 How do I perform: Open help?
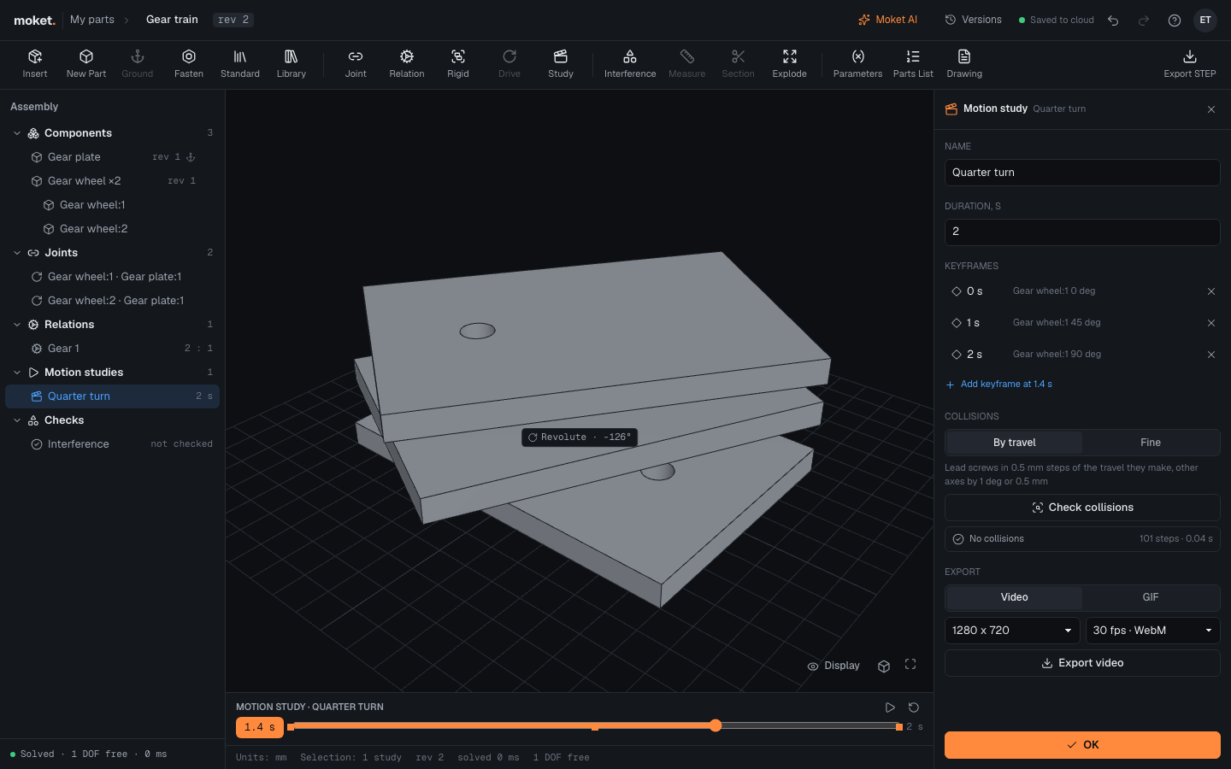[1175, 21]
